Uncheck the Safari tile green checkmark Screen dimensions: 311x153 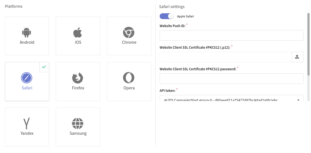(44, 67)
